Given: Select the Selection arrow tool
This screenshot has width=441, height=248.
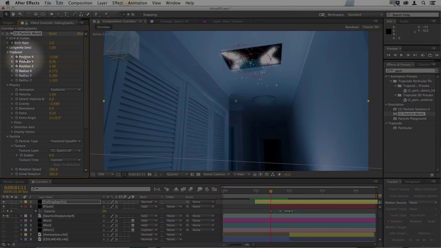Looking at the screenshot, I should click(6, 14).
